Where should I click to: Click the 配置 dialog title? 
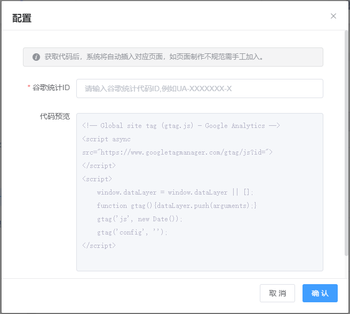point(22,18)
